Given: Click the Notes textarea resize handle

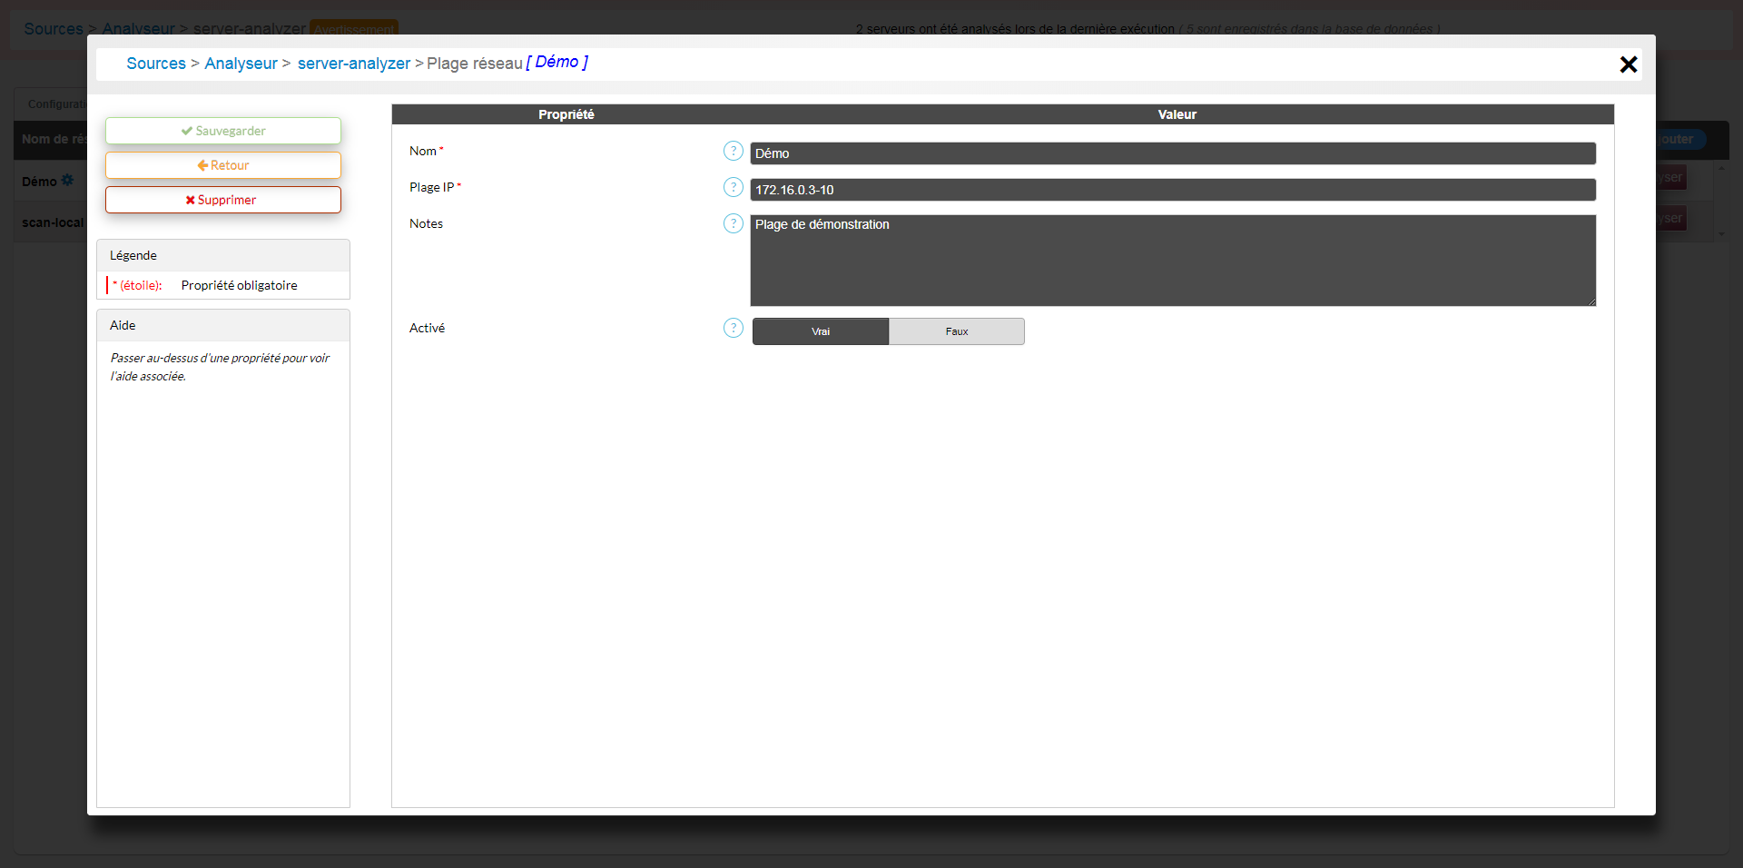Looking at the screenshot, I should click(x=1590, y=301).
